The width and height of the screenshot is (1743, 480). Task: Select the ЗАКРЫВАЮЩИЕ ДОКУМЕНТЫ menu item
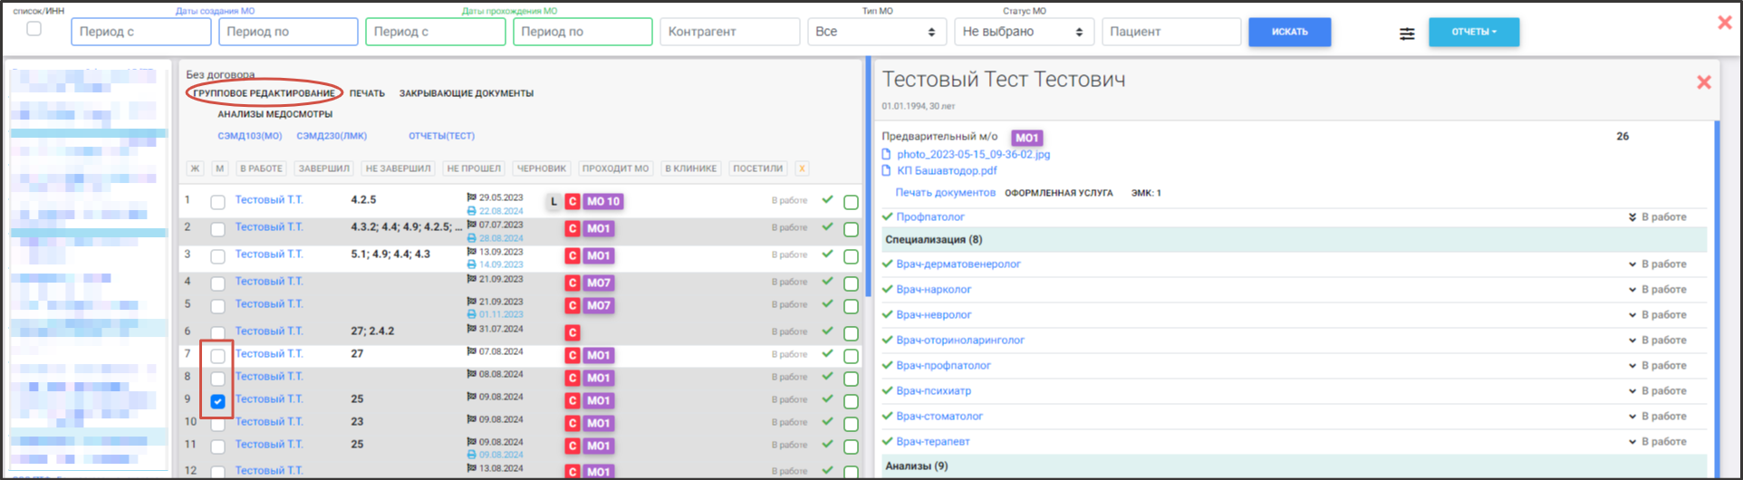point(466,93)
